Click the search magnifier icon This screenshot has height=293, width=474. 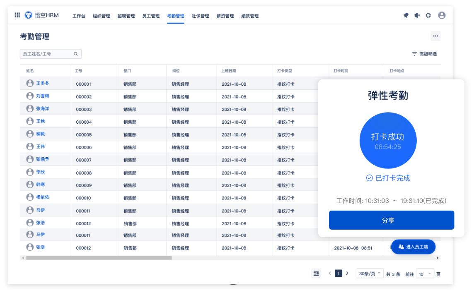(76, 54)
